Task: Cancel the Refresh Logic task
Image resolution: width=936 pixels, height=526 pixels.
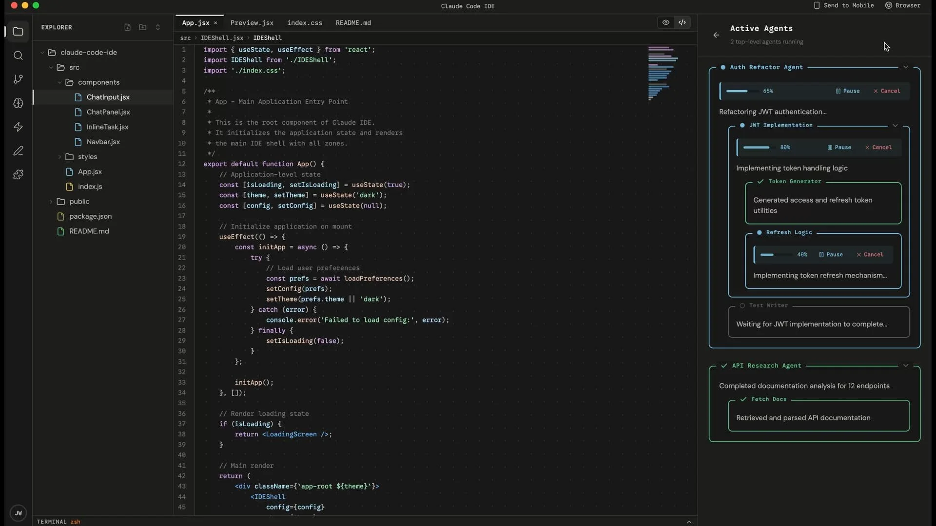Action: [x=870, y=255]
